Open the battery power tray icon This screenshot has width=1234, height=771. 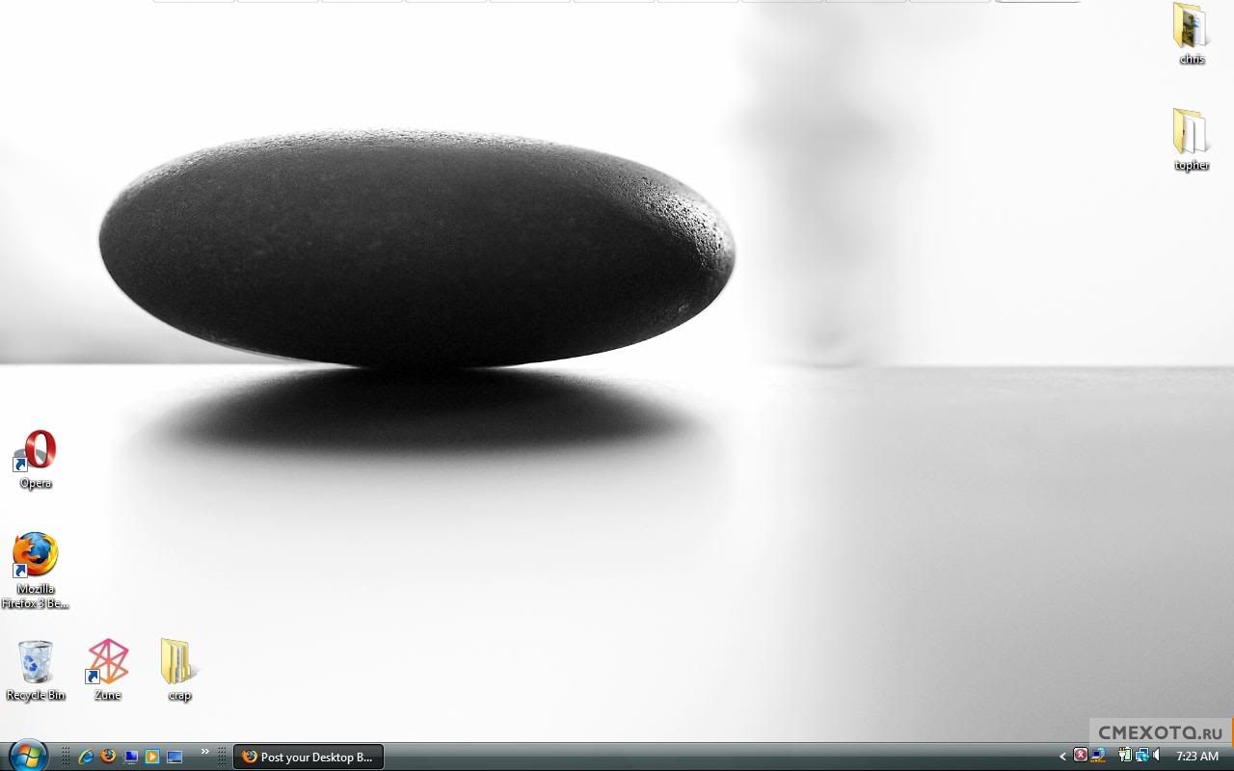(x=1125, y=756)
